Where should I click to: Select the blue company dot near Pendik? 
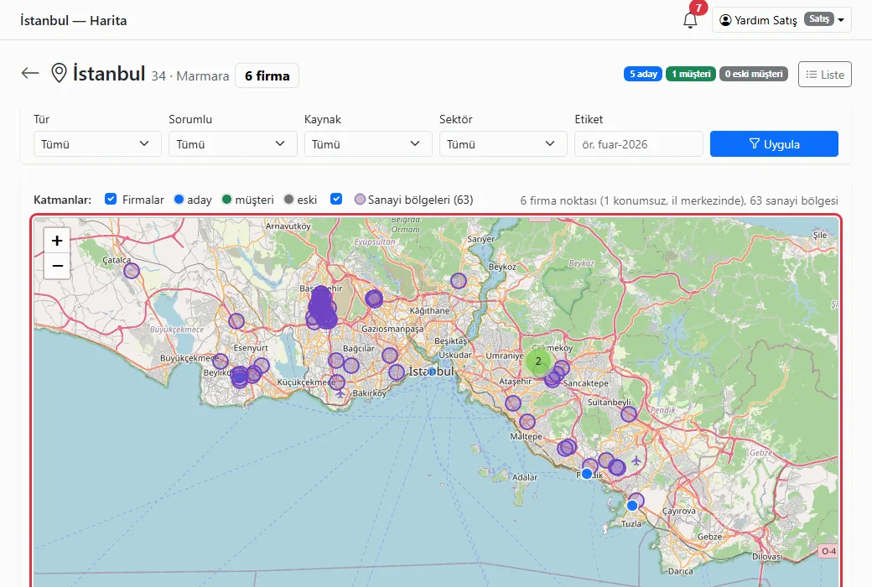pyautogui.click(x=587, y=474)
